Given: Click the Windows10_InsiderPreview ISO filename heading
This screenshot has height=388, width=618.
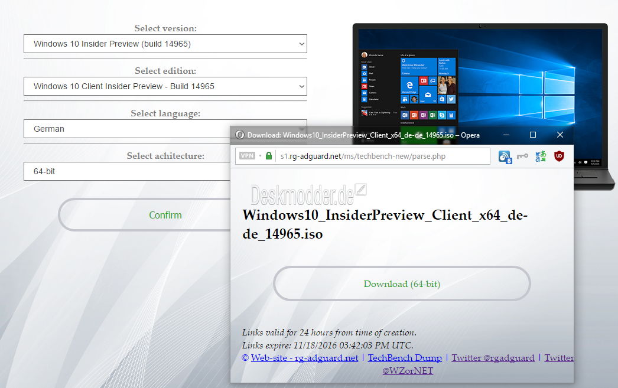Looking at the screenshot, I should [385, 224].
